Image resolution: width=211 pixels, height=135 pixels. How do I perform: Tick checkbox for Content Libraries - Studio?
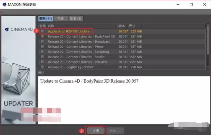[x=42, y=57]
